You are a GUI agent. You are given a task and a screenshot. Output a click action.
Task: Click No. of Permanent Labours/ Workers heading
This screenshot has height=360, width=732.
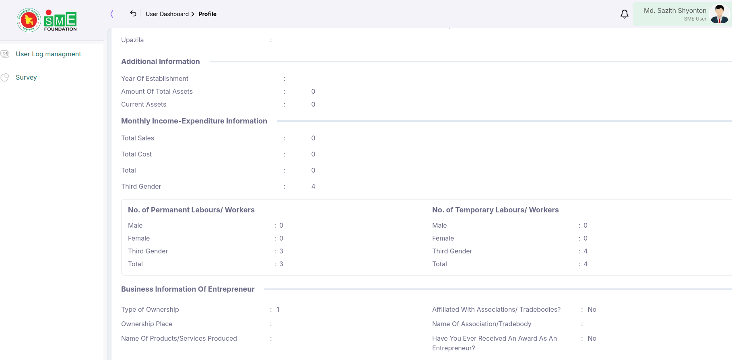tap(191, 210)
